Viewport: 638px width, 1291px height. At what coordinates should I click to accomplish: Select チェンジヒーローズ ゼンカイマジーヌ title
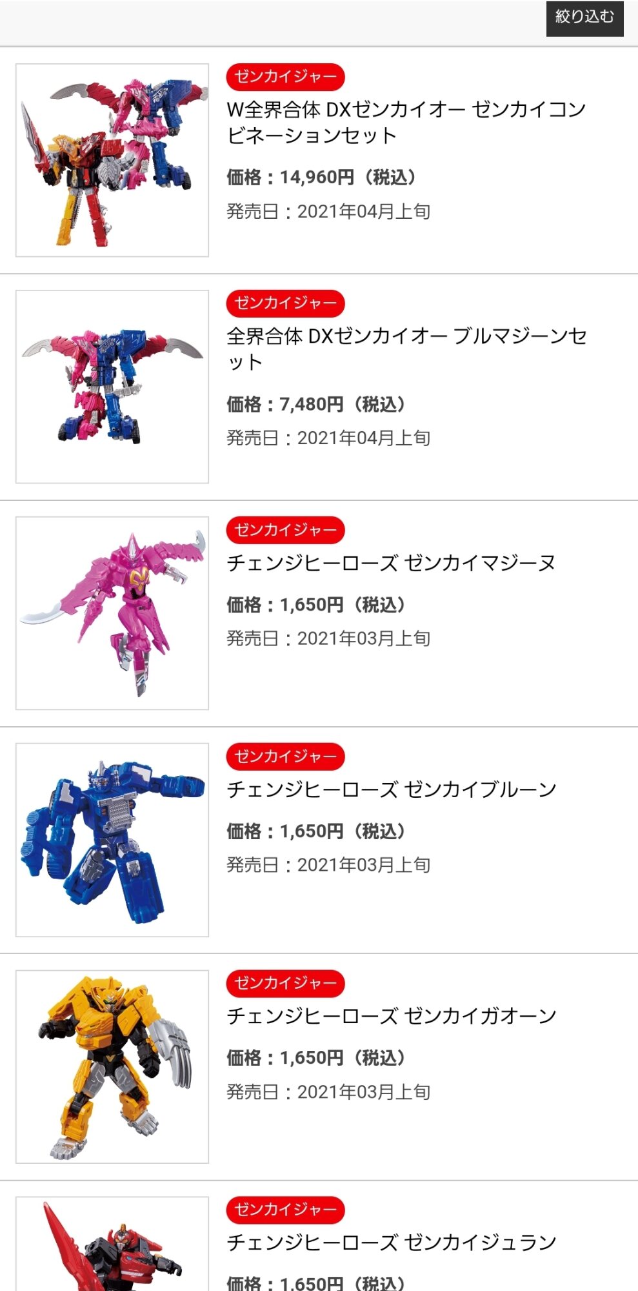391,563
